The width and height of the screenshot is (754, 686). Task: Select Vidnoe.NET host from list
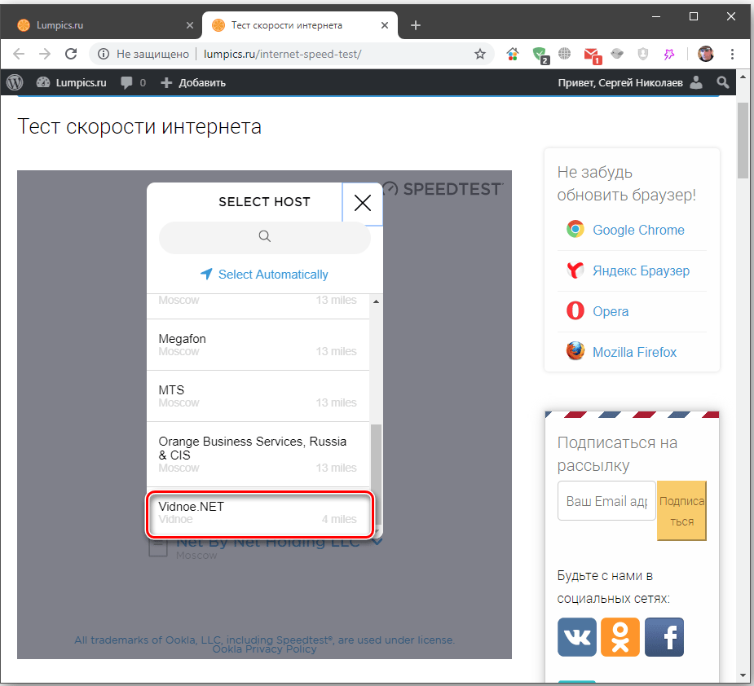tap(259, 513)
